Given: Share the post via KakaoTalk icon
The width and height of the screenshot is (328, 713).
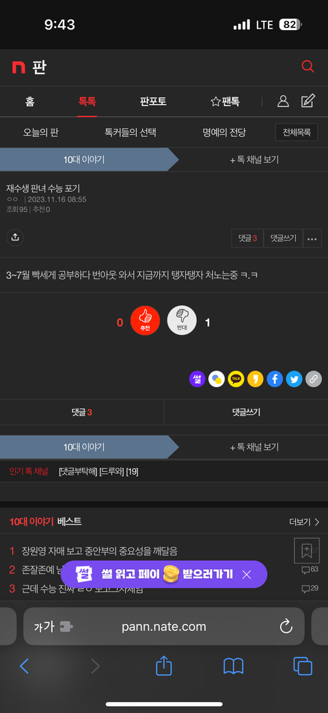Looking at the screenshot, I should point(236,379).
